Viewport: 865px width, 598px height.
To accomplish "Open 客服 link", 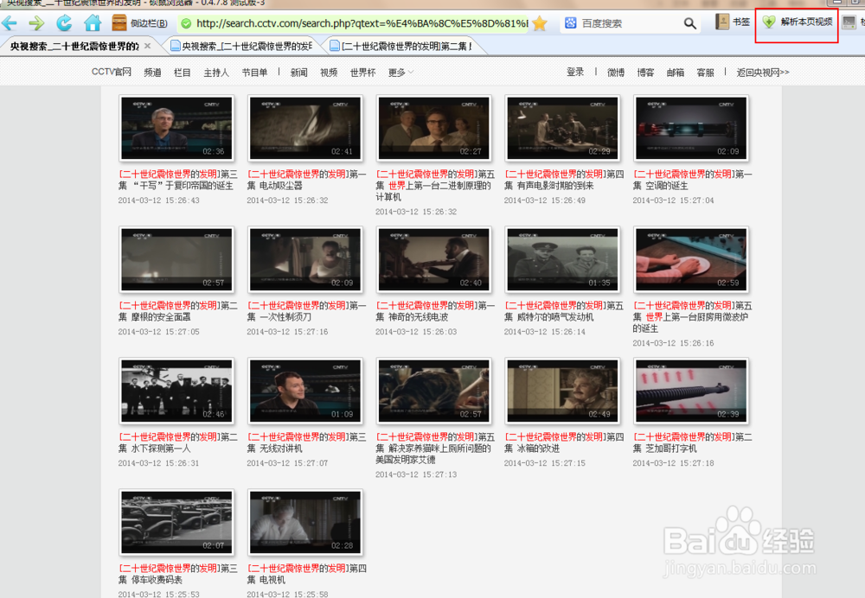I will (705, 73).
